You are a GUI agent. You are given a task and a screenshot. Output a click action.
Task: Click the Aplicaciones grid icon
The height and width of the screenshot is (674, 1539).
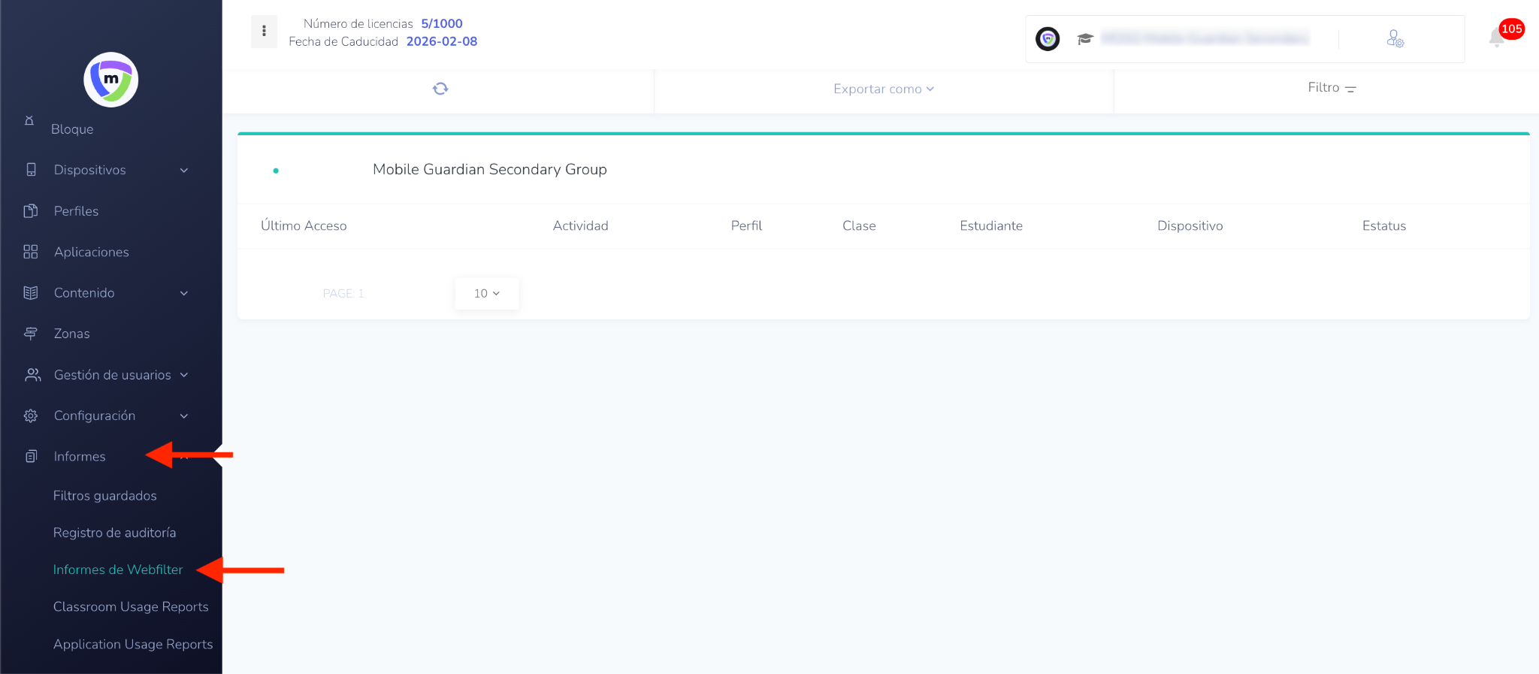[x=31, y=252]
